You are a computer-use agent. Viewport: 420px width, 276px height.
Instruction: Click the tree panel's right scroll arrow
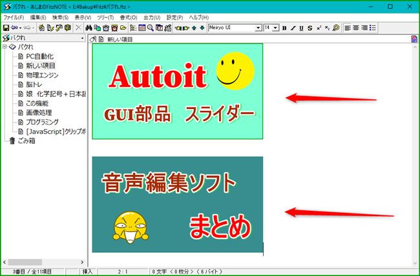pos(82,262)
